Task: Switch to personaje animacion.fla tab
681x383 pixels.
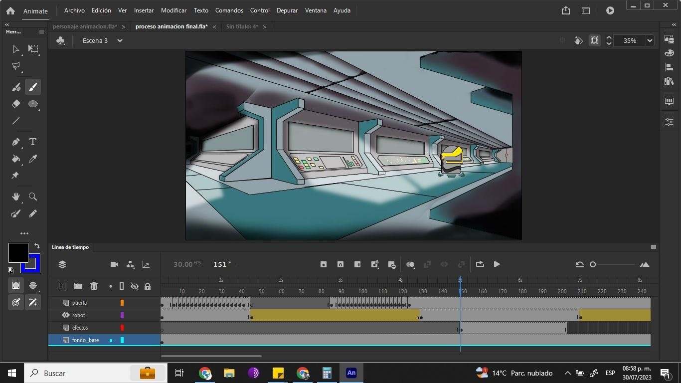Action: click(x=85, y=26)
